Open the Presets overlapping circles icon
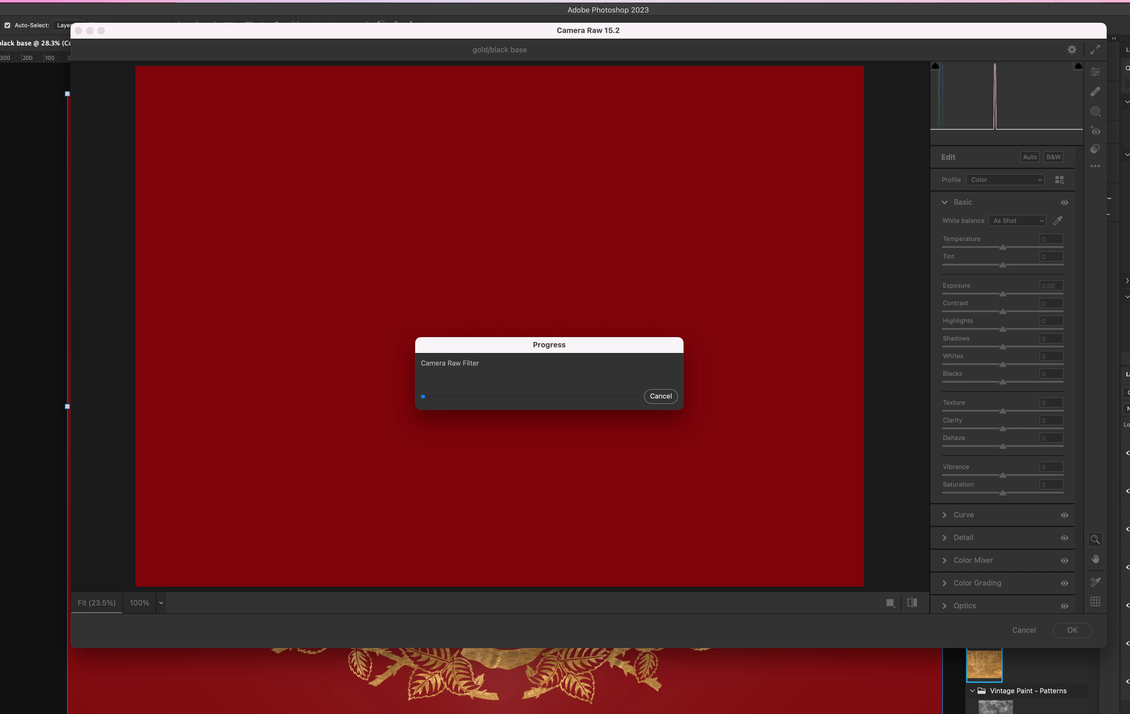Viewport: 1130px width, 714px height. 1095,149
